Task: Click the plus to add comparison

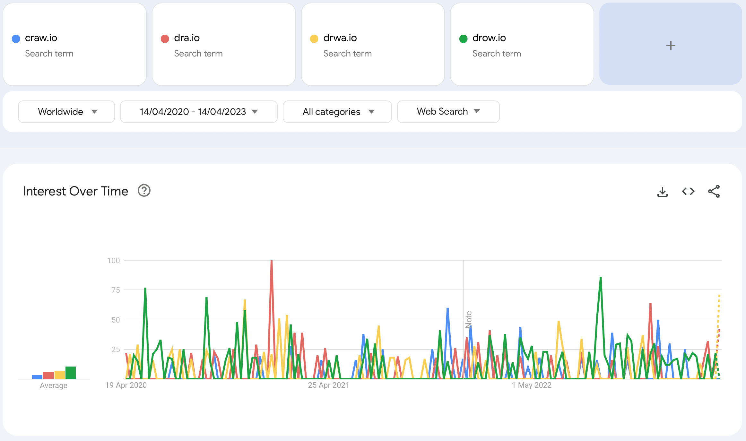Action: tap(671, 45)
